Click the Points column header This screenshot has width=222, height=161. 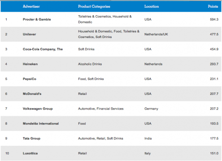click(213, 6)
